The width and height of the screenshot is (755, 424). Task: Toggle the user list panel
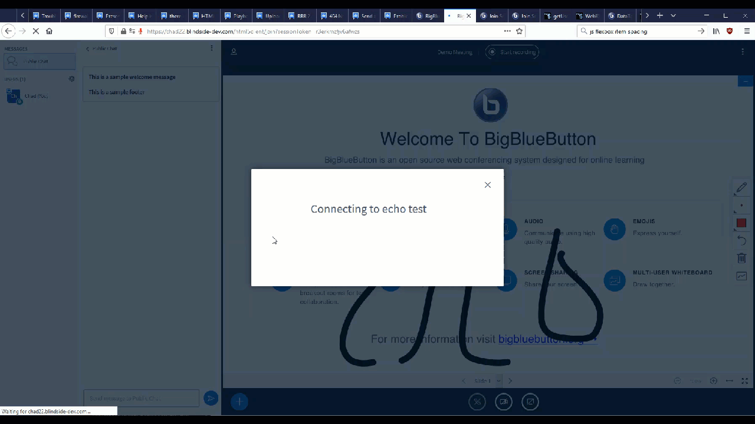[234, 52]
